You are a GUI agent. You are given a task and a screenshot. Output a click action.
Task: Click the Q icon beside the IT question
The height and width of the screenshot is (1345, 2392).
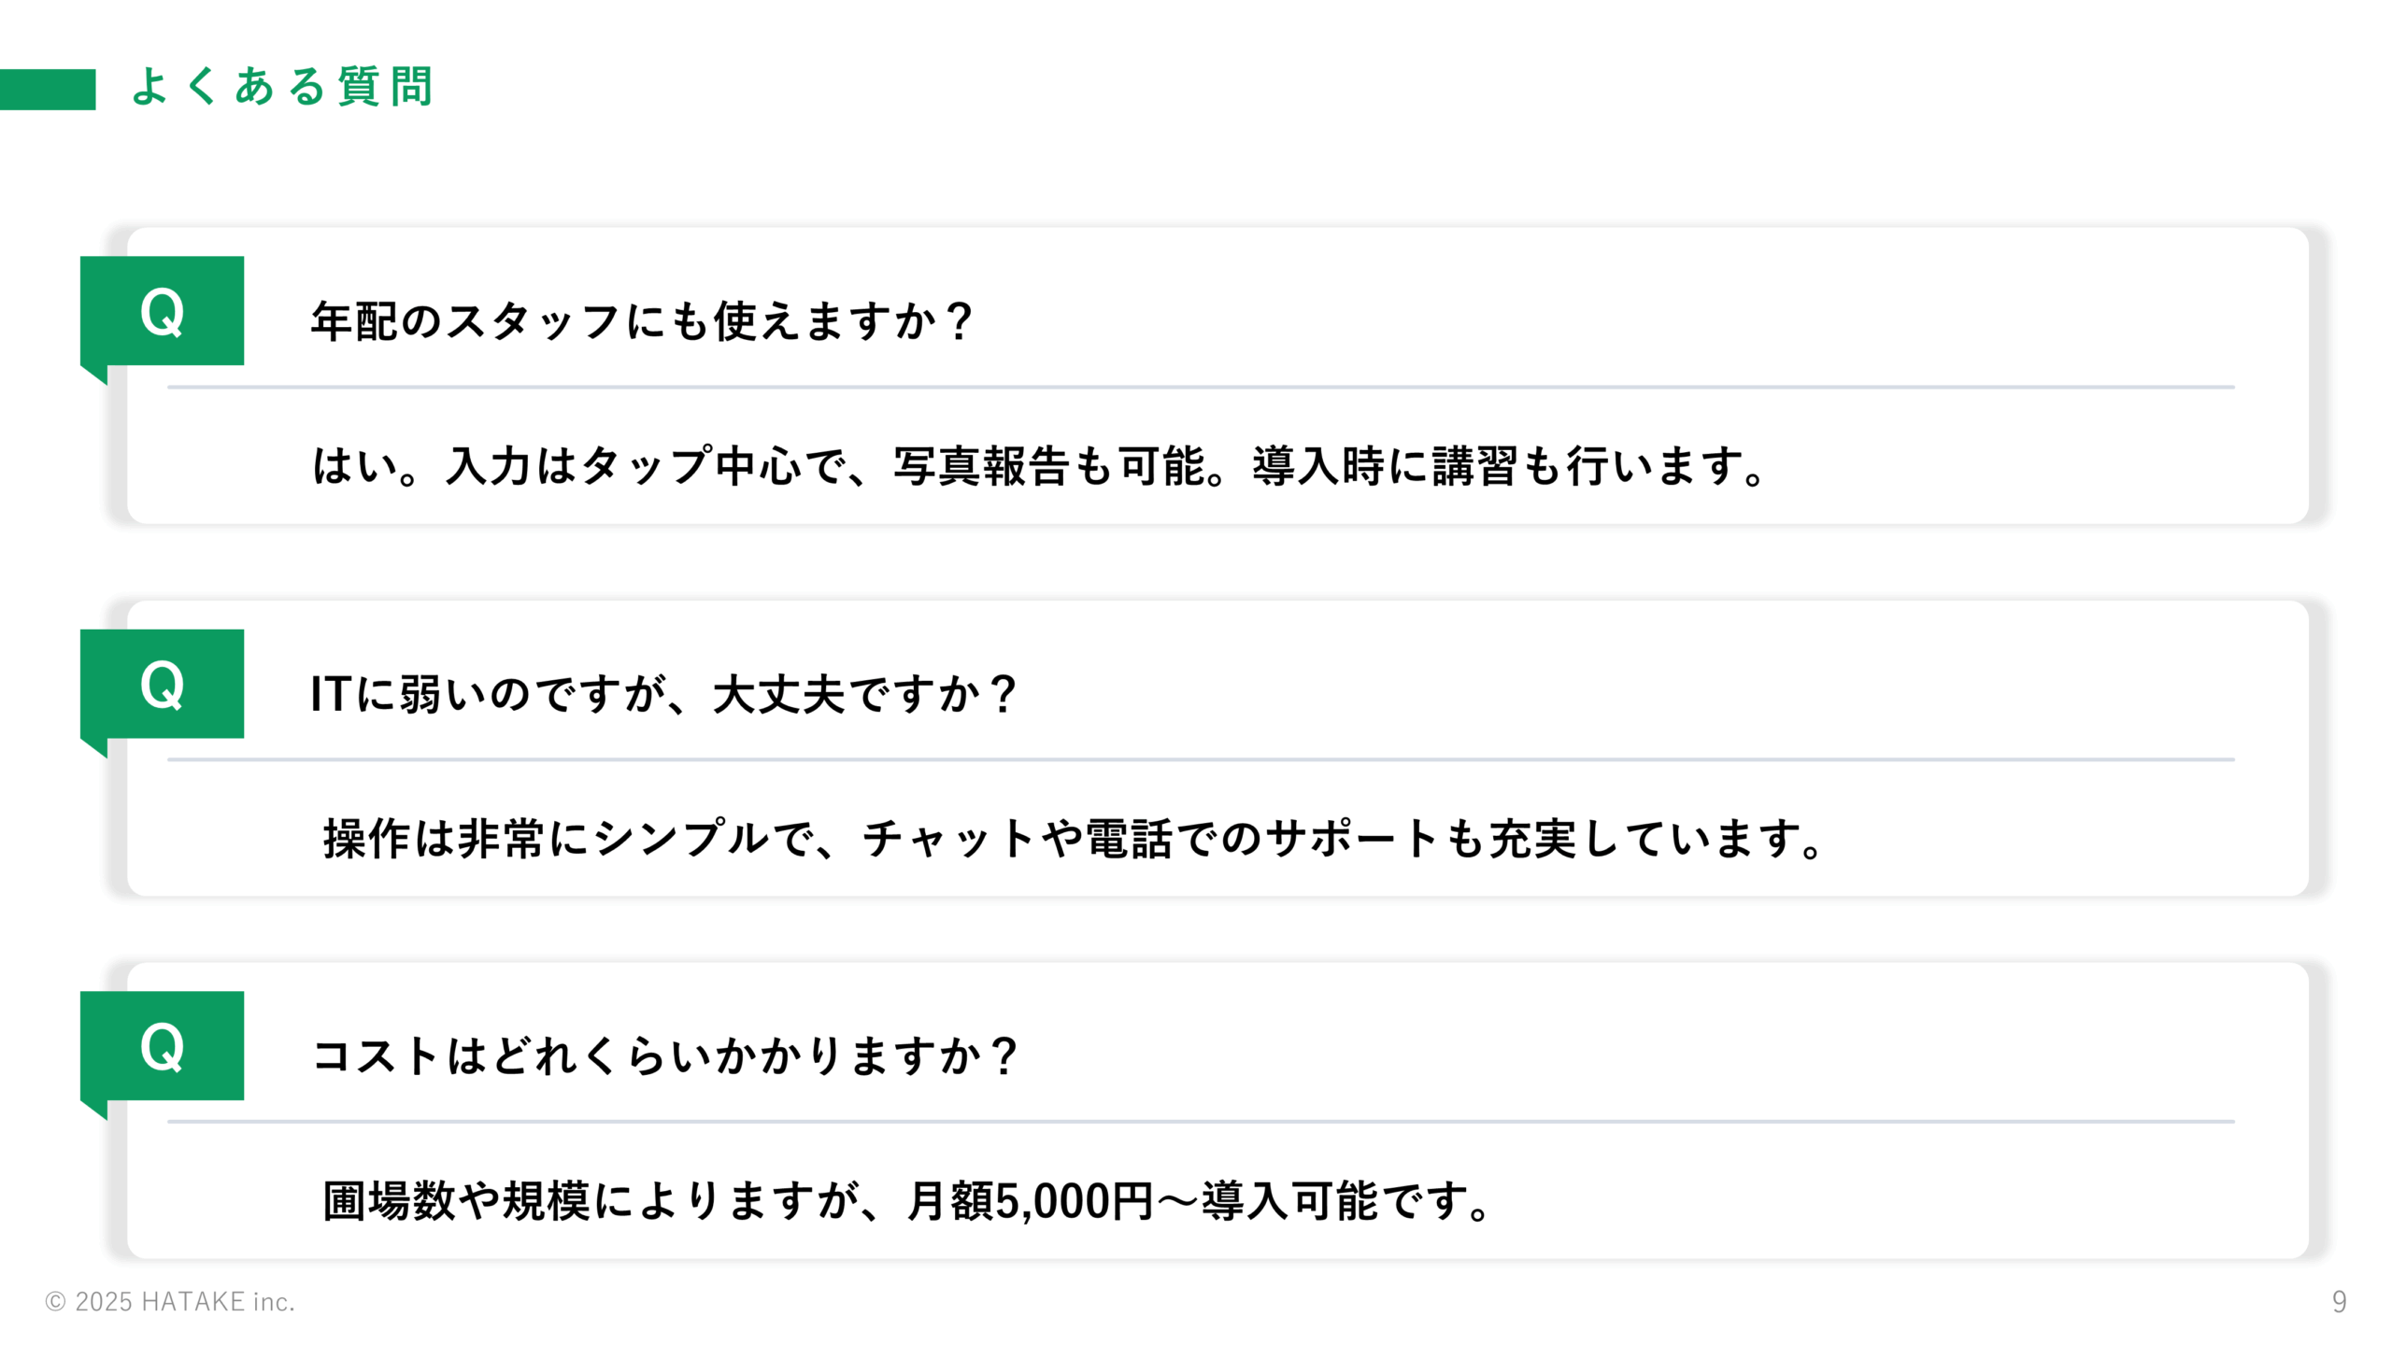point(162,684)
